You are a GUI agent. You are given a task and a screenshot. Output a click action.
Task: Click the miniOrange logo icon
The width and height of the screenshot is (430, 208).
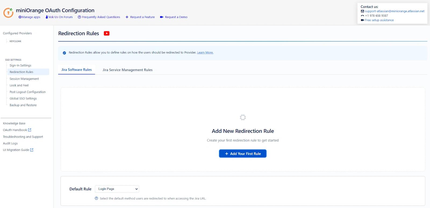pyautogui.click(x=8, y=13)
